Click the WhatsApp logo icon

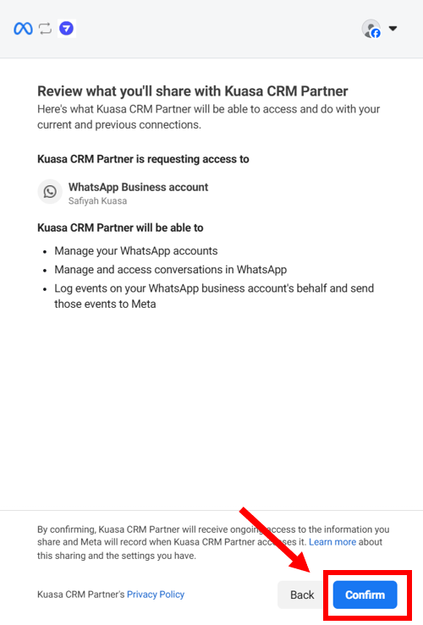point(50,192)
